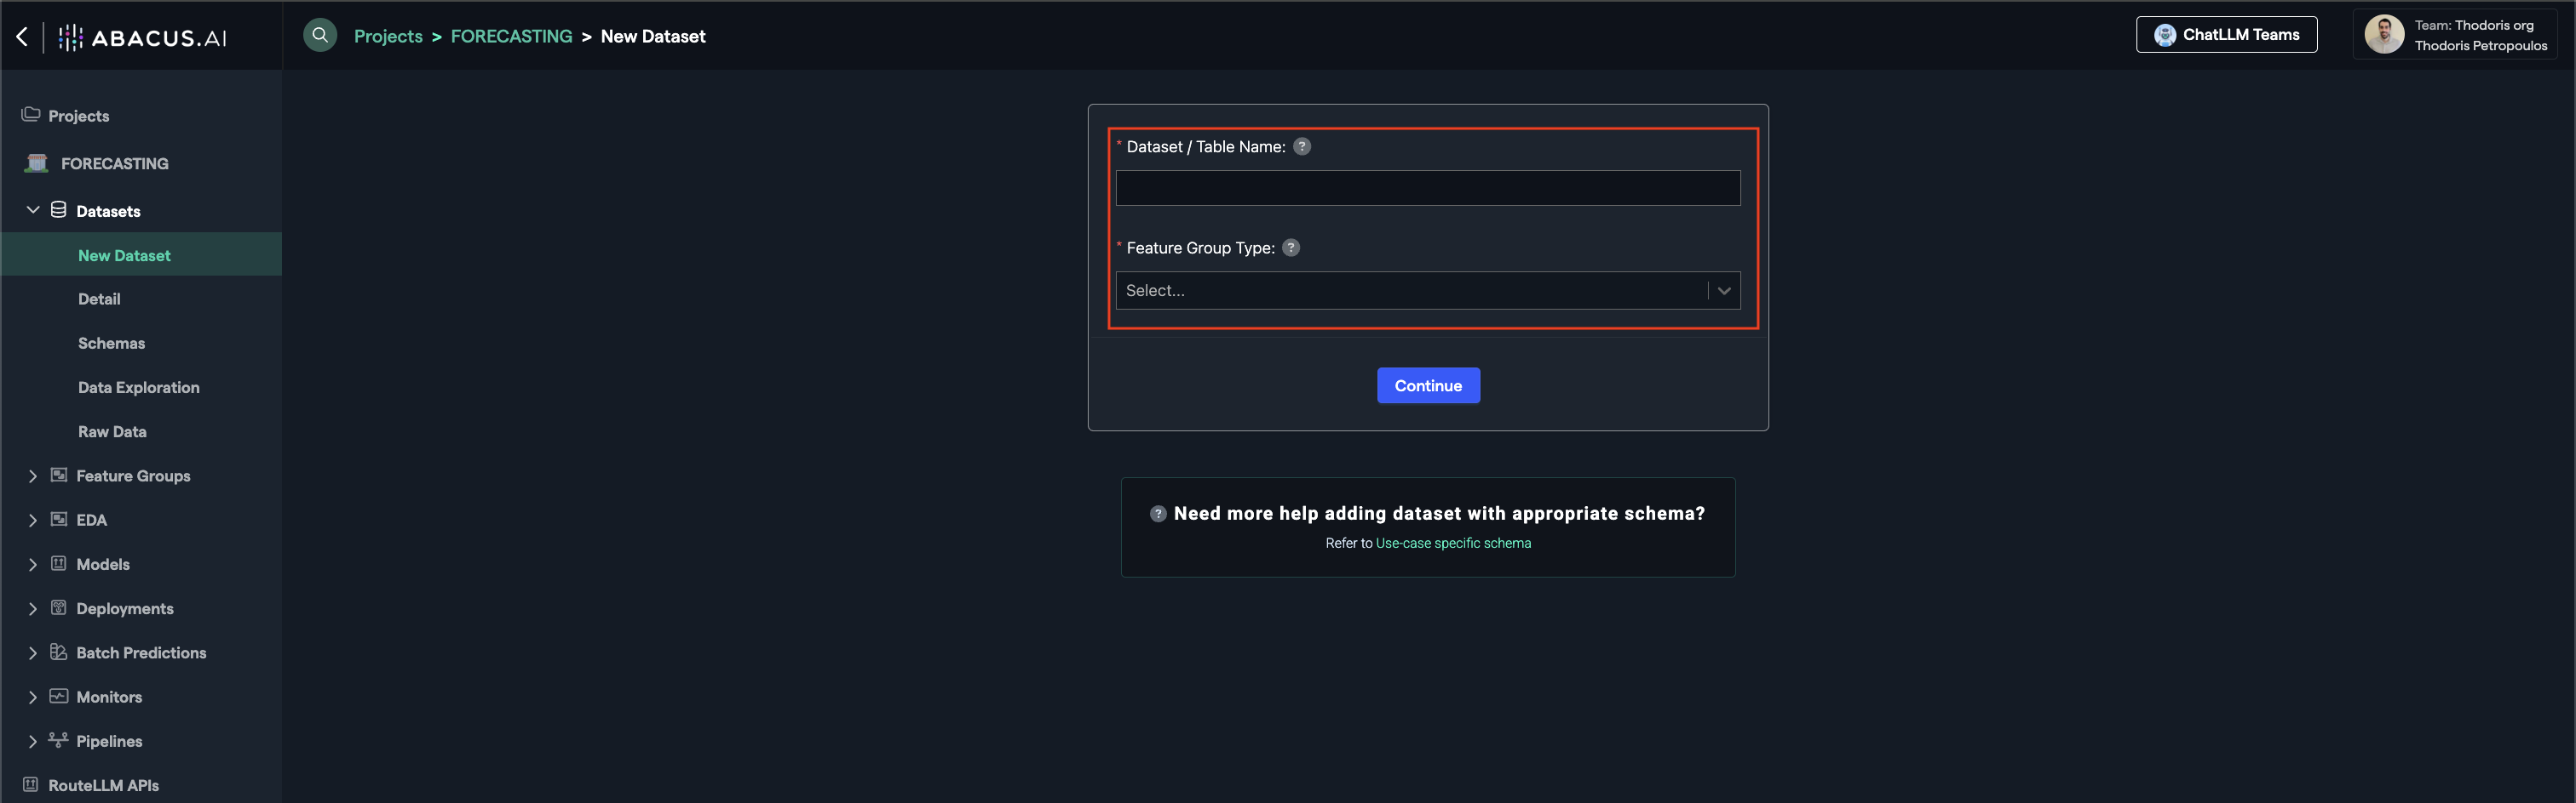
Task: Open the Use-case specific schema link
Action: [1452, 544]
